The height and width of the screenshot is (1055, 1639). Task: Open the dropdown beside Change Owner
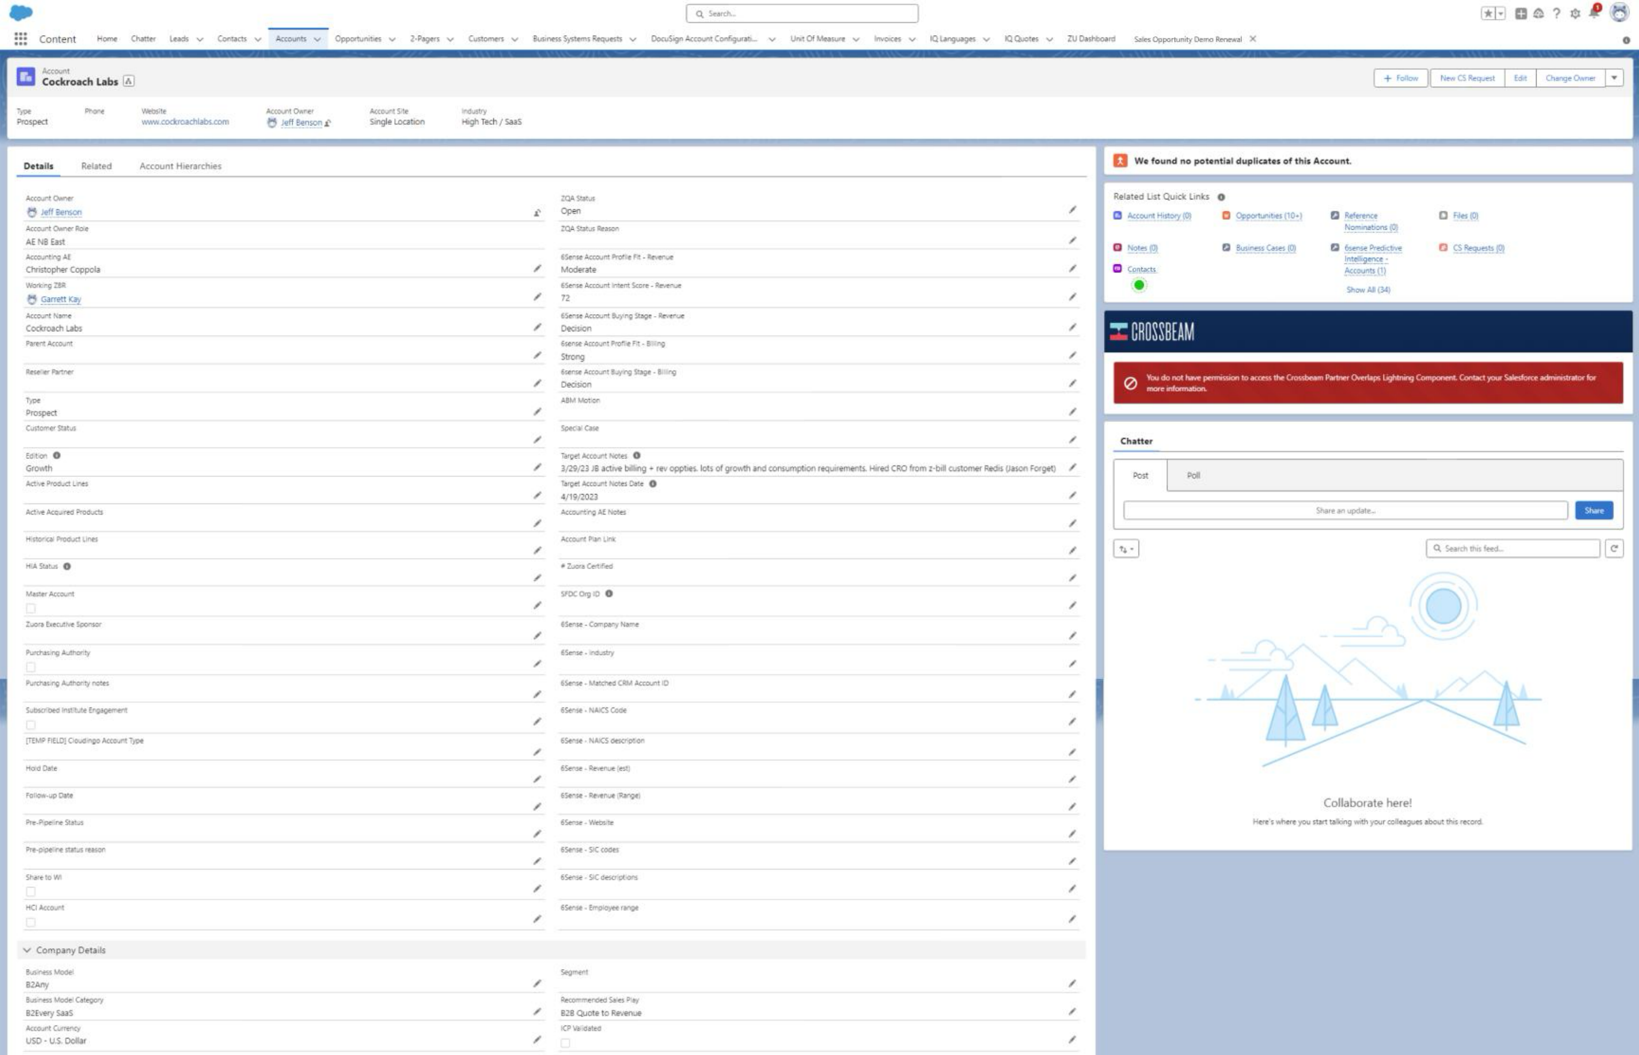tap(1614, 78)
